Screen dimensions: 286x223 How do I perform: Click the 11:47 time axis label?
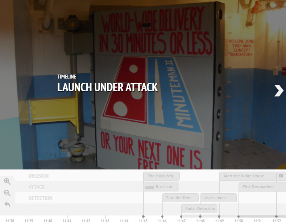(x=181, y=221)
